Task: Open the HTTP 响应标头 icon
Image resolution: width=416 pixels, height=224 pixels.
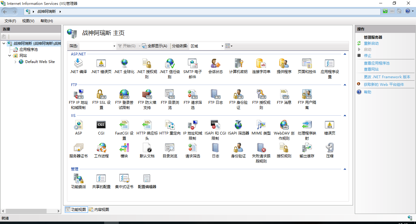Action: [x=147, y=125]
